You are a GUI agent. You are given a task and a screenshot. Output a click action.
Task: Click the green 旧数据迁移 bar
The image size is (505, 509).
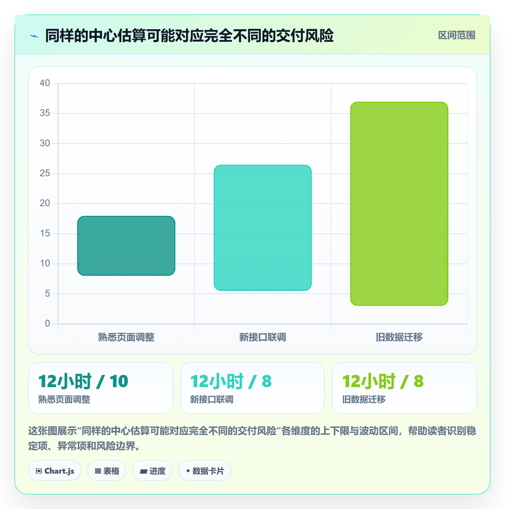click(399, 204)
